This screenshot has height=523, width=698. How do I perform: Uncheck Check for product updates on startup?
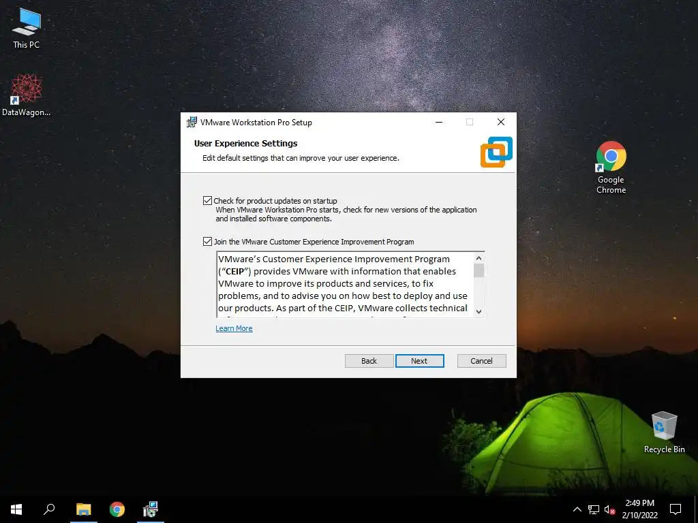coord(207,201)
